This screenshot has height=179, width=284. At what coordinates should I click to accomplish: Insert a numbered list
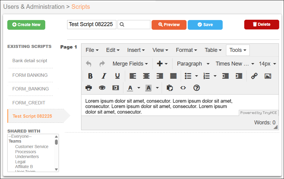pos(207,76)
